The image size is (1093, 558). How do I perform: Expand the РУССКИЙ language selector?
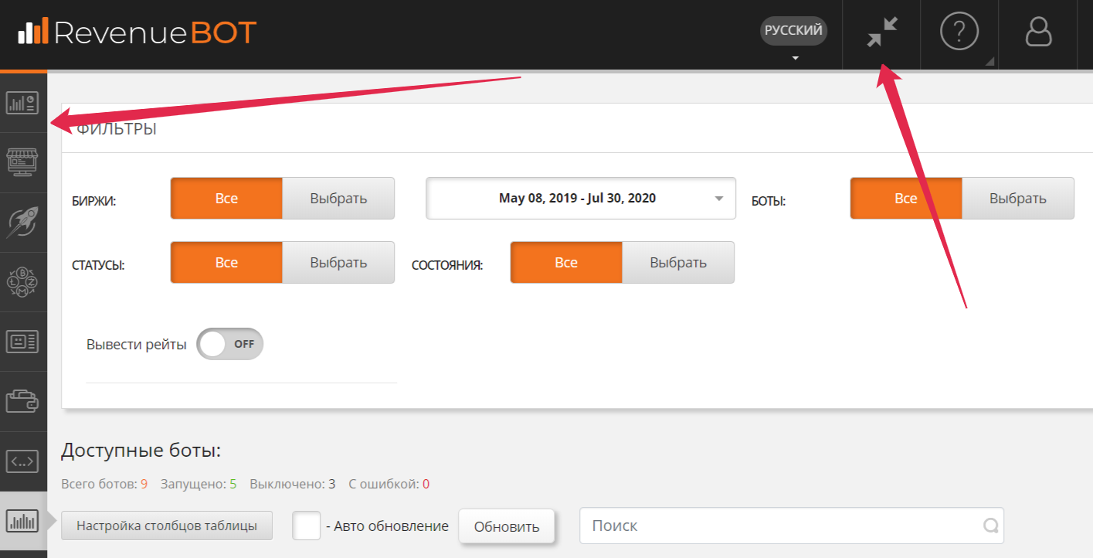click(x=793, y=39)
